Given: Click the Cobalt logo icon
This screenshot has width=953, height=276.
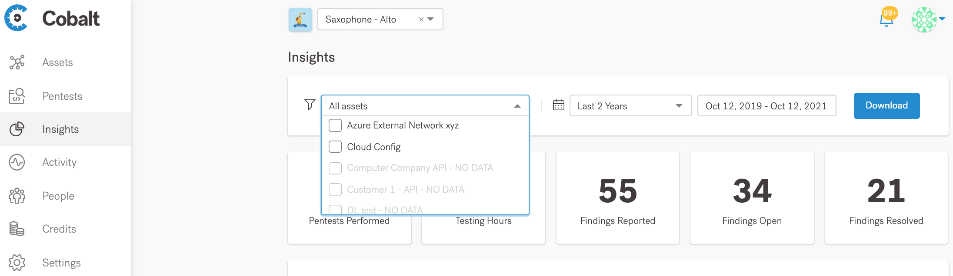Looking at the screenshot, I should pos(17,18).
